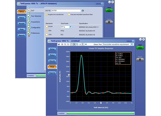Open the Setup tab in KR4 window
Image resolution: width=161 pixels, height=116 pixels.
pyautogui.click(x=22, y=12)
